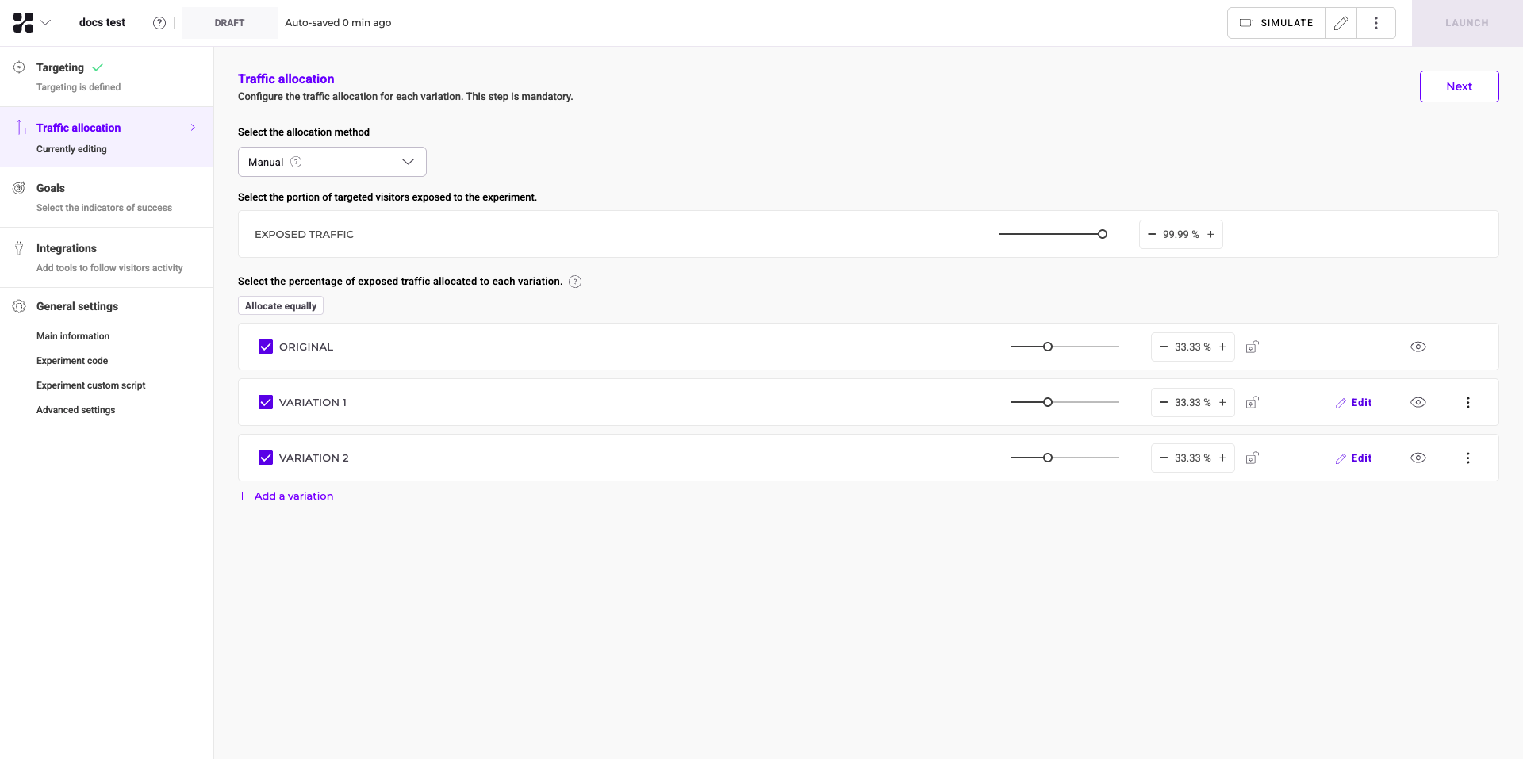The width and height of the screenshot is (1523, 759).
Task: Click the lock icon on Original row
Action: (x=1252, y=347)
